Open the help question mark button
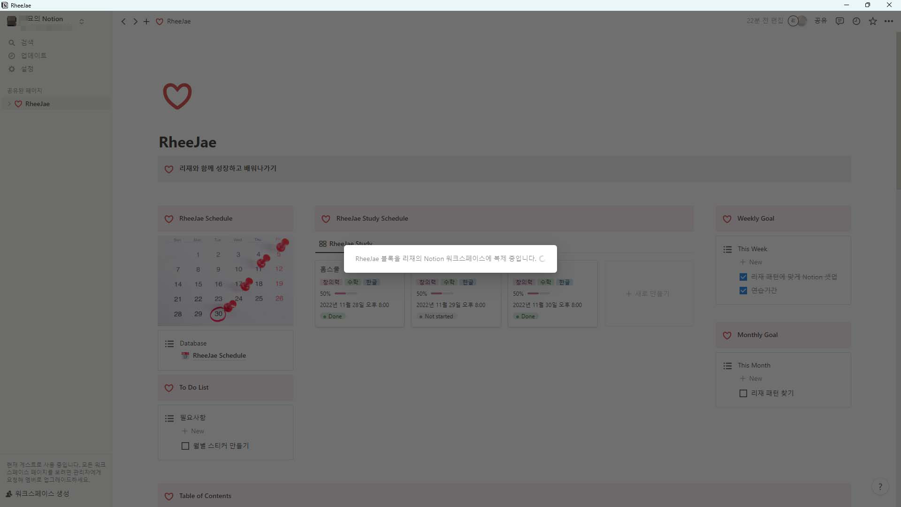The width and height of the screenshot is (901, 507). [x=880, y=487]
